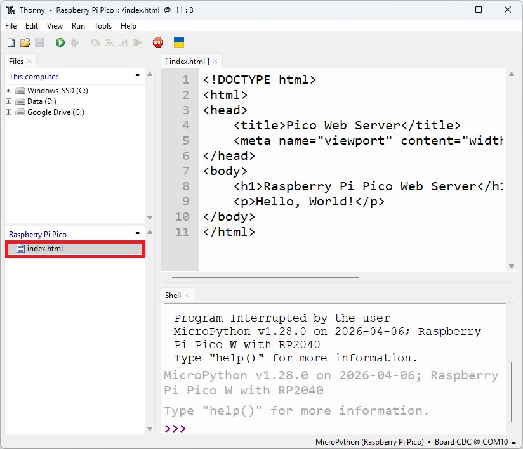Click the This computer pane scroll down arrow
Screen dimensions: 523x449
[150, 218]
